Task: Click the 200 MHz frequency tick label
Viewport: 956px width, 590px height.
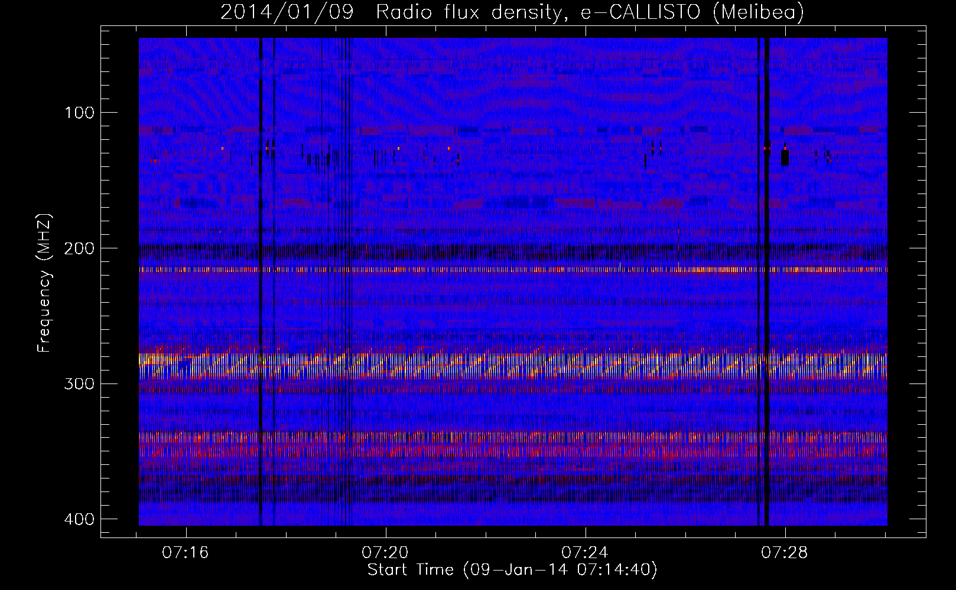Action: pos(79,248)
